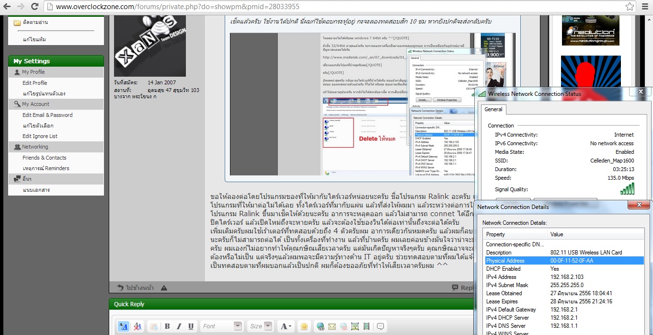The height and width of the screenshot is (335, 653).
Task: Click the Networking section header
Action: (56, 147)
